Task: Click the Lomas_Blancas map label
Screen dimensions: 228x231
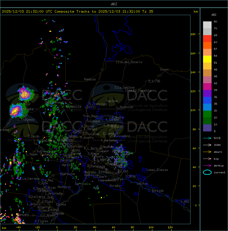Action: [x=157, y=170]
